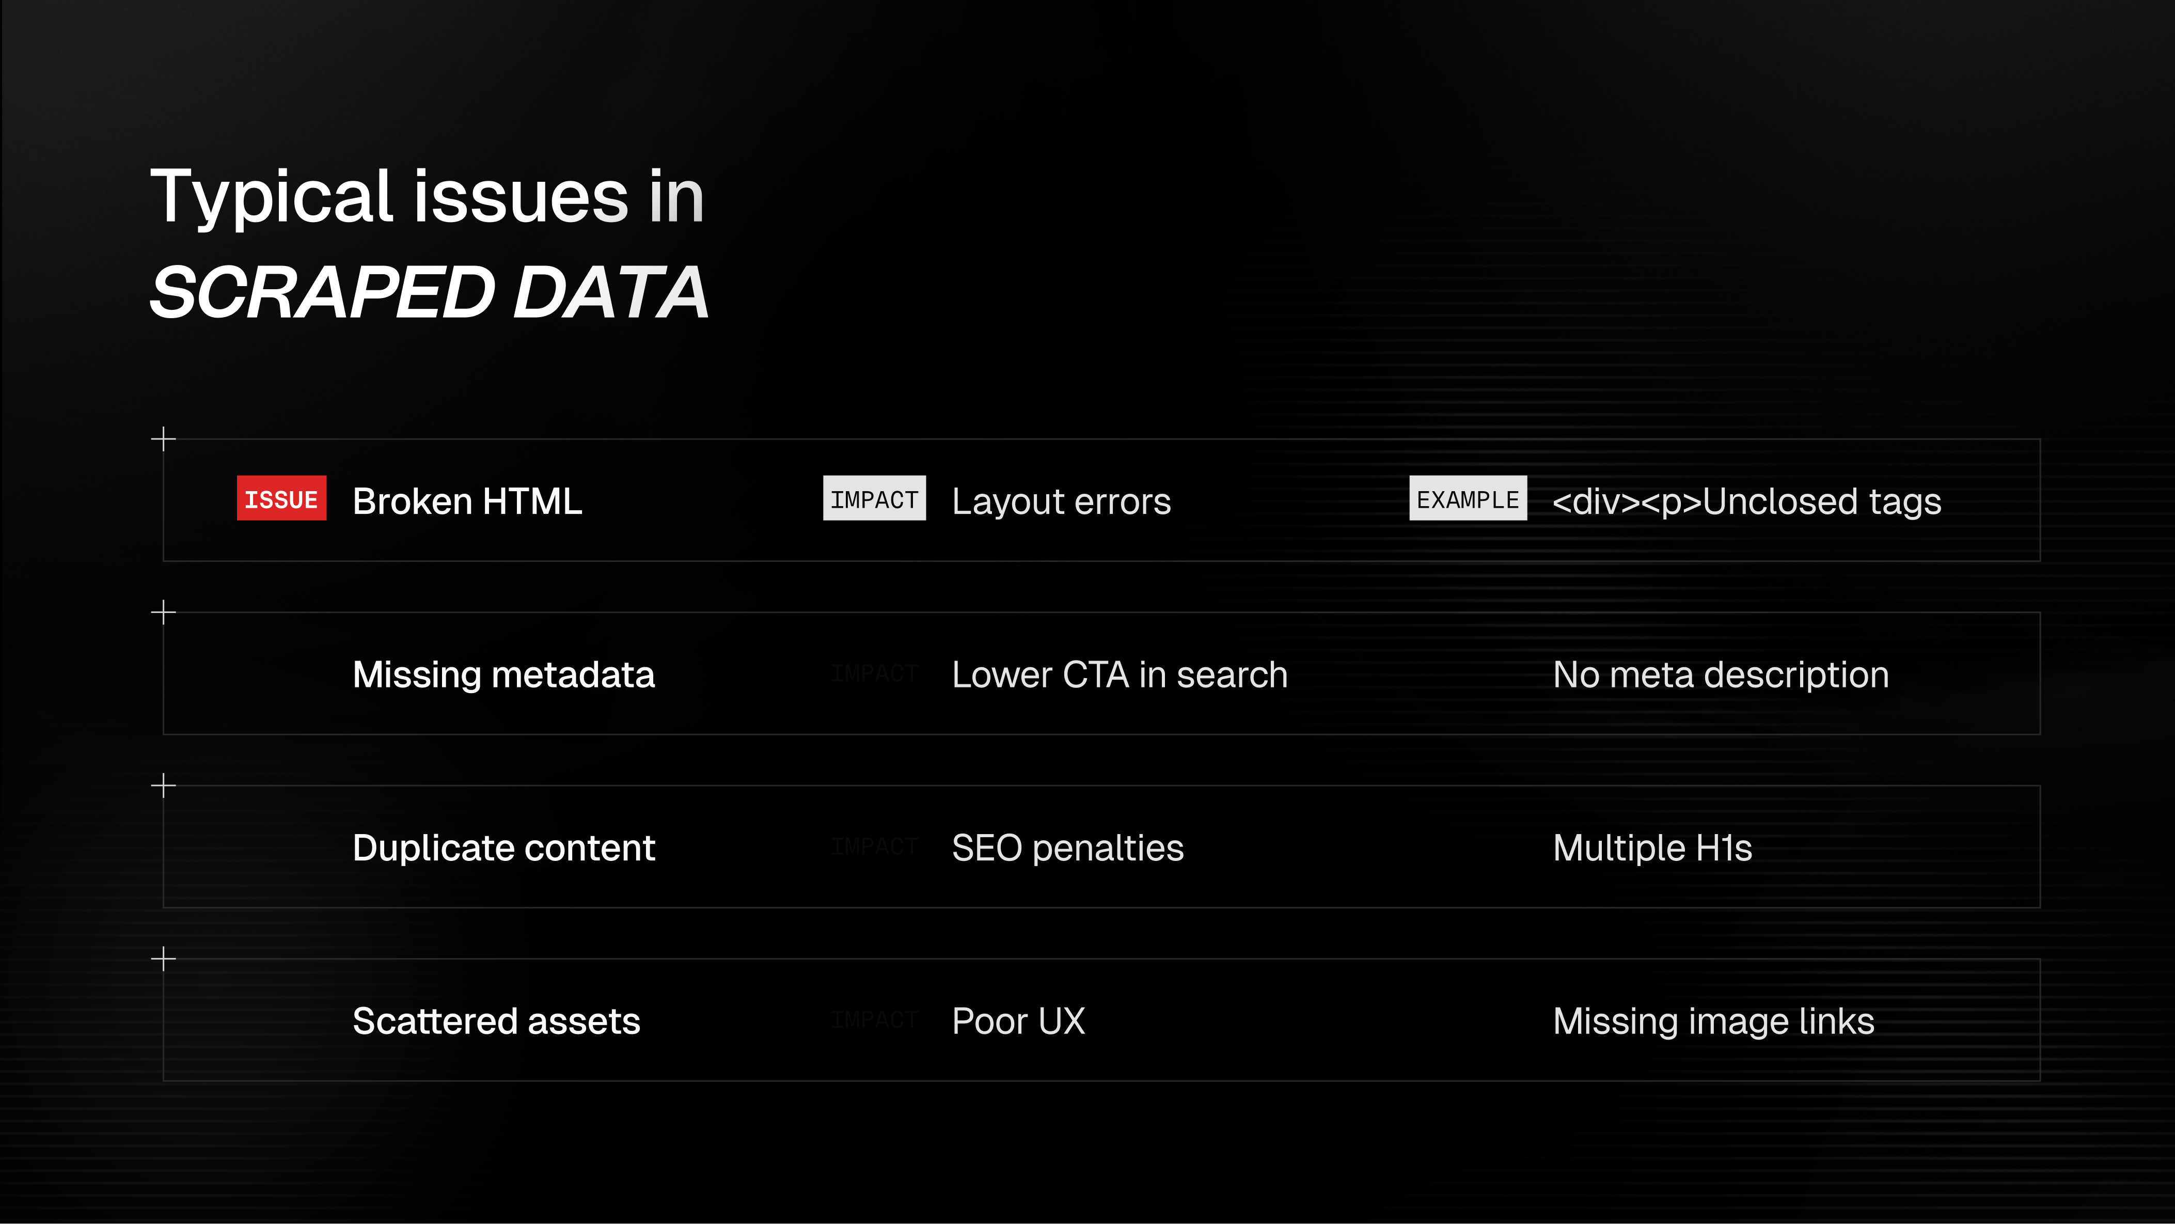Viewport: 2175px width, 1224px height.
Task: Click the SEO penalties text
Action: pos(1067,848)
